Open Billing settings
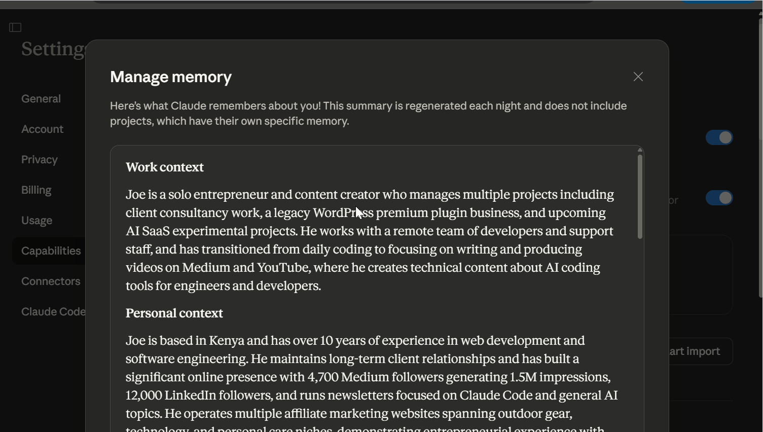This screenshot has width=763, height=432. (x=37, y=190)
